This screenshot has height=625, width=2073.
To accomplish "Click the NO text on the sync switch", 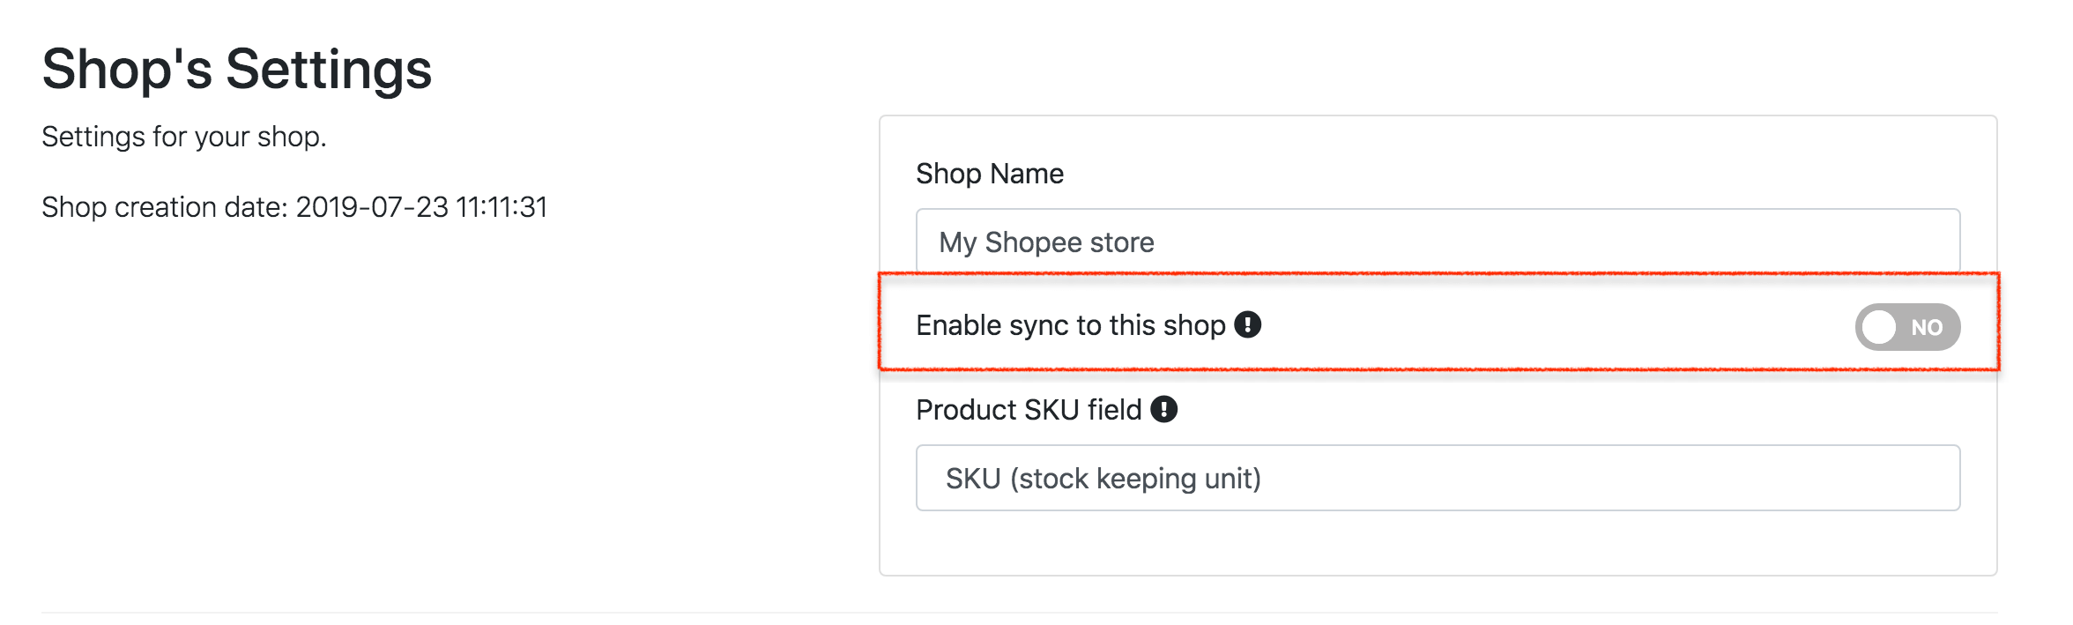I will point(1927,328).
